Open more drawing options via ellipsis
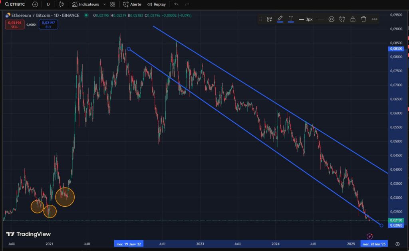Image resolution: width=409 pixels, height=251 pixels. tap(374, 19)
